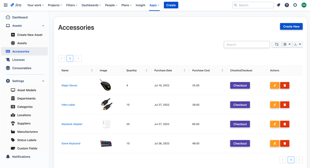Viewport: 310px width, 168px height.
Task: Delete the Magic Mouse accessory
Action: coord(285,85)
